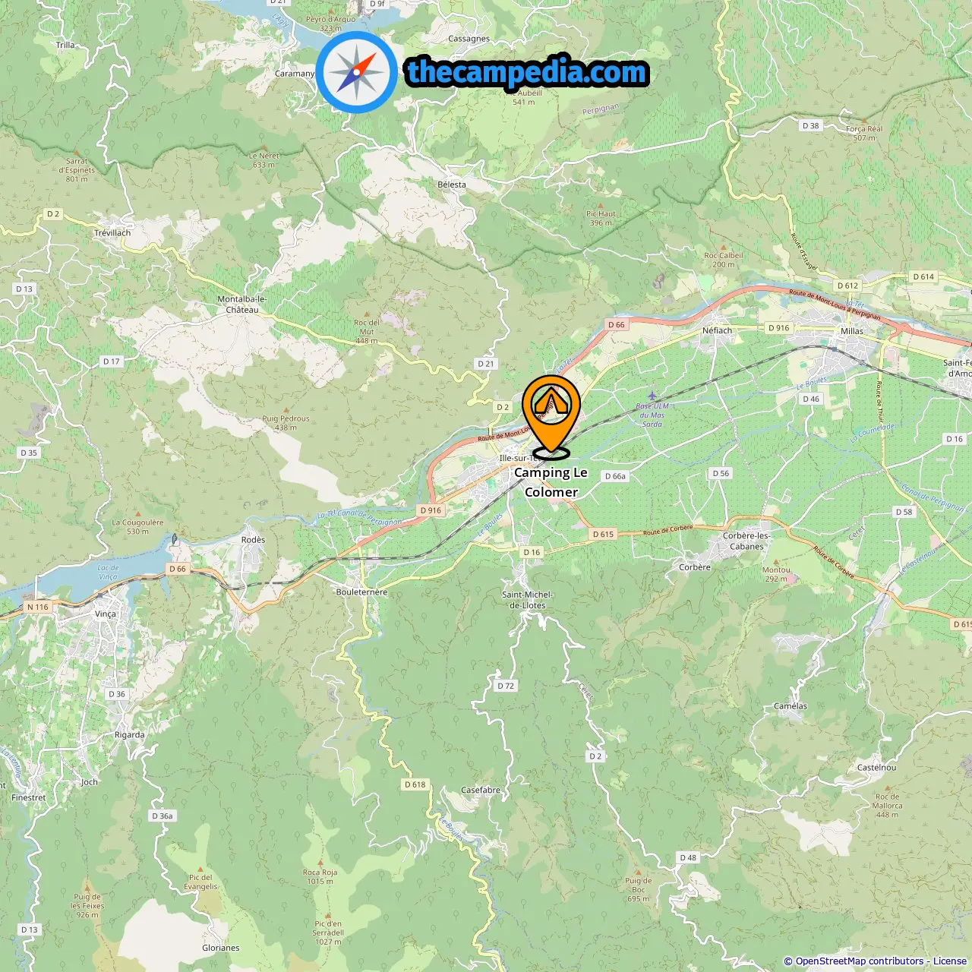
Task: Click the Base ULM airfield plane icon
Action: [x=652, y=396]
